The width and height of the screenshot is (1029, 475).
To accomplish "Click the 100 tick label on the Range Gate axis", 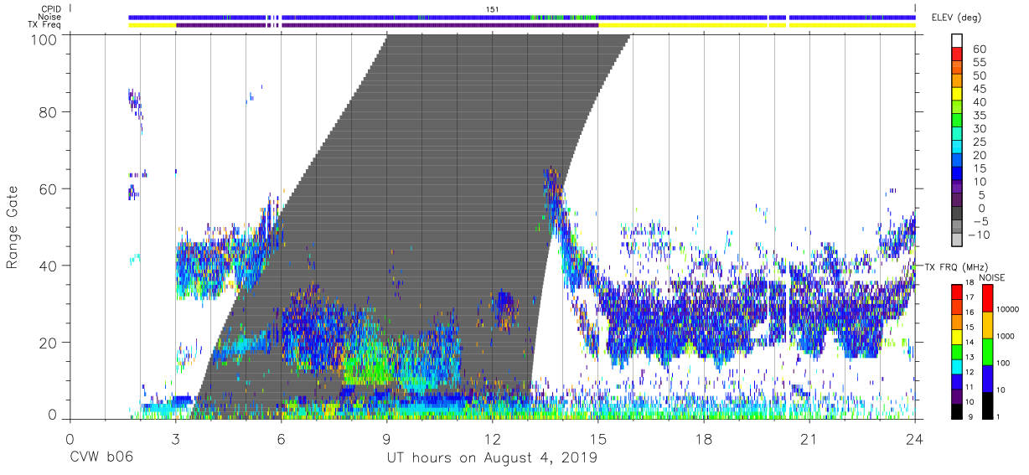I will [44, 39].
